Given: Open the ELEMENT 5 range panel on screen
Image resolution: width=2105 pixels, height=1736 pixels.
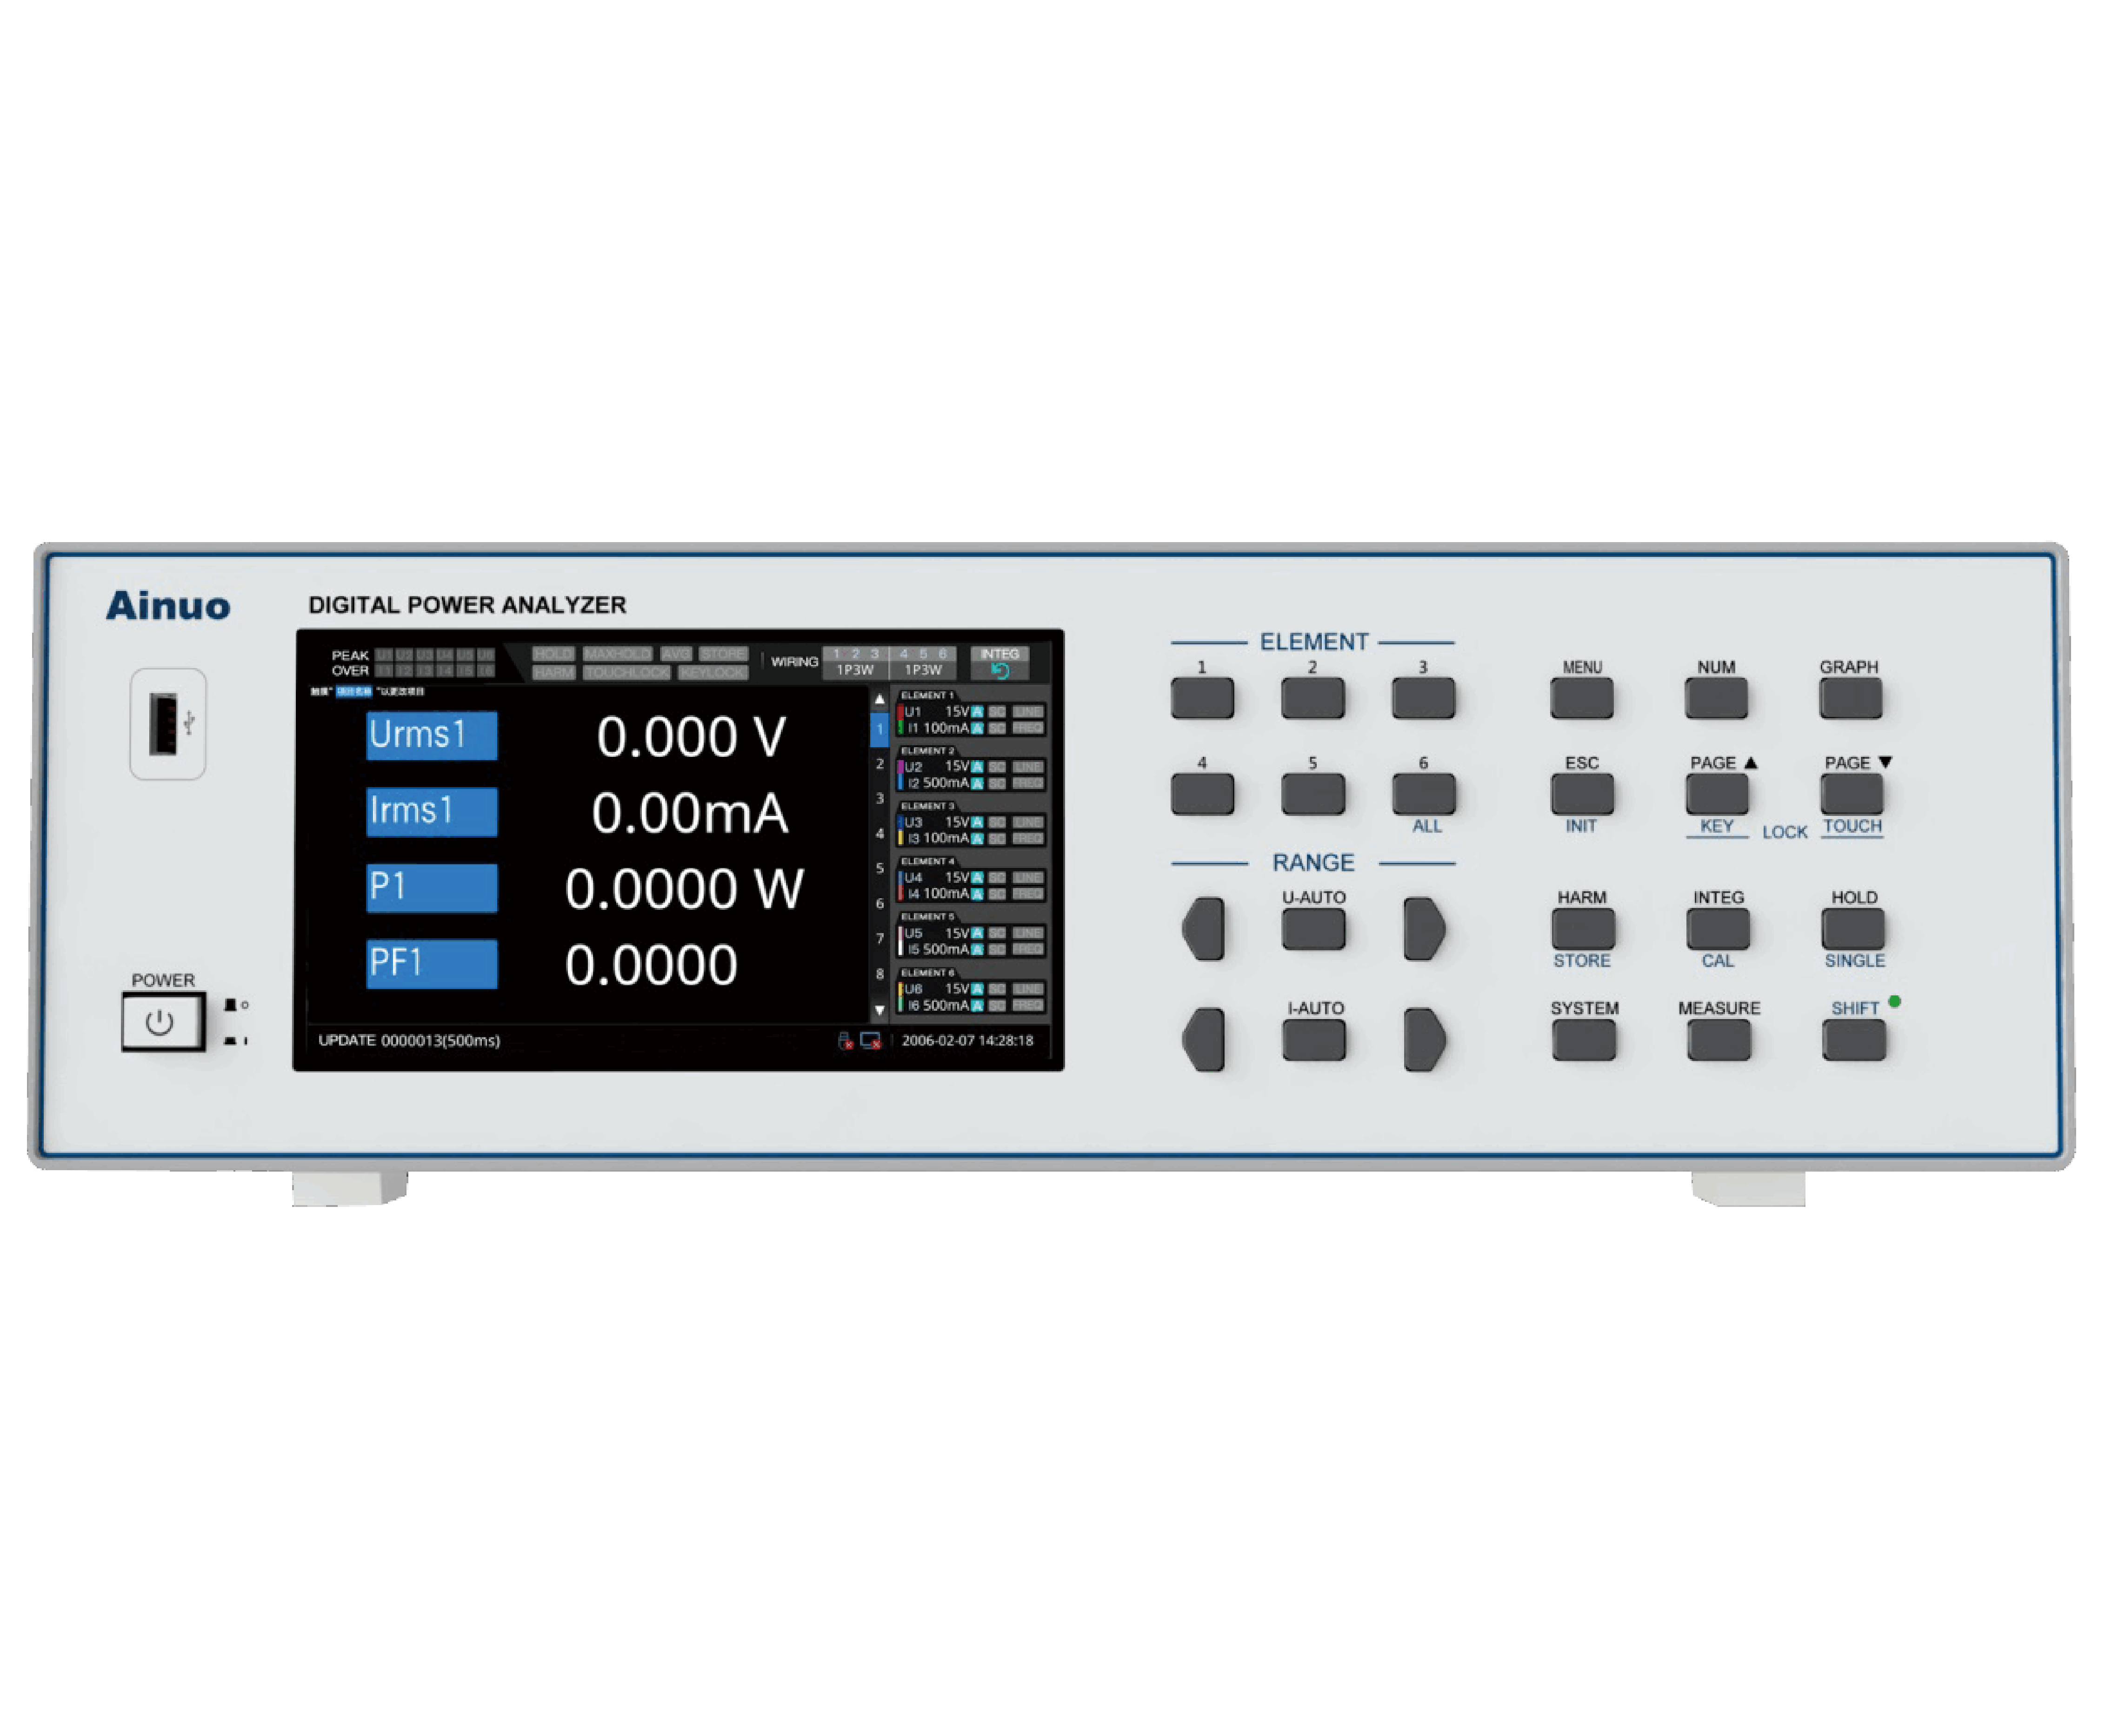Looking at the screenshot, I should coord(971,935).
